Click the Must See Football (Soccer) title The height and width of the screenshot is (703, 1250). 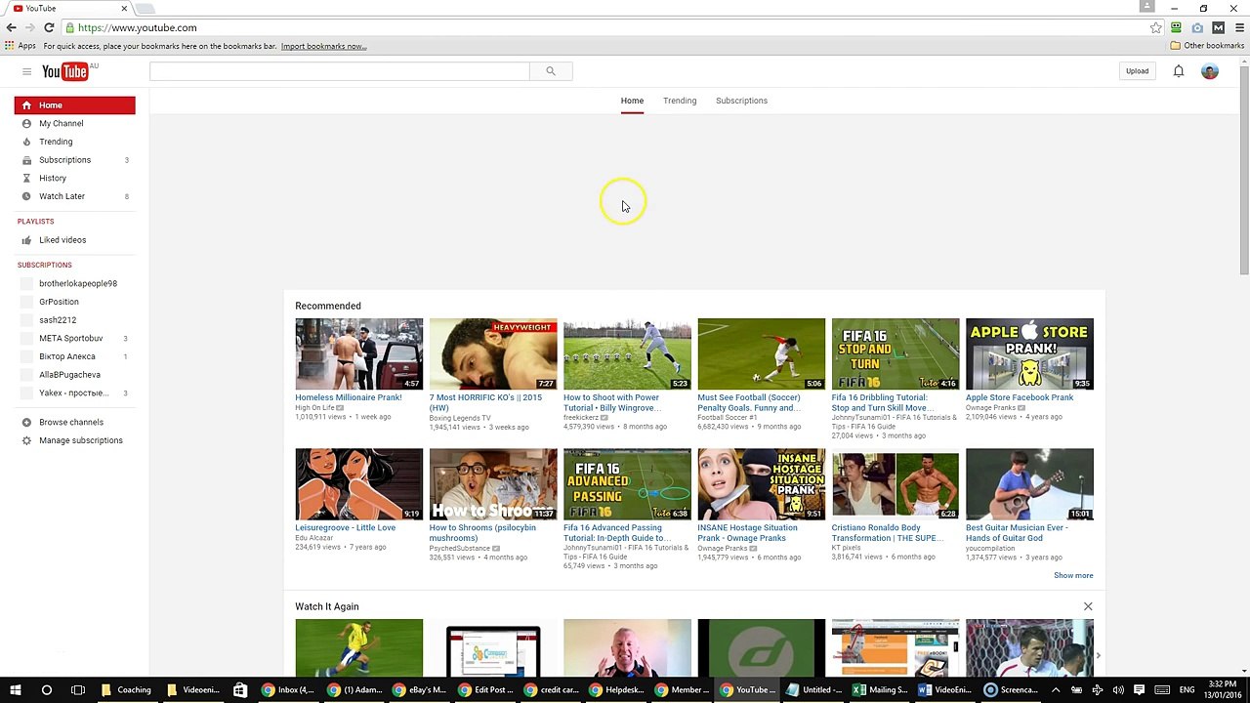pos(749,402)
